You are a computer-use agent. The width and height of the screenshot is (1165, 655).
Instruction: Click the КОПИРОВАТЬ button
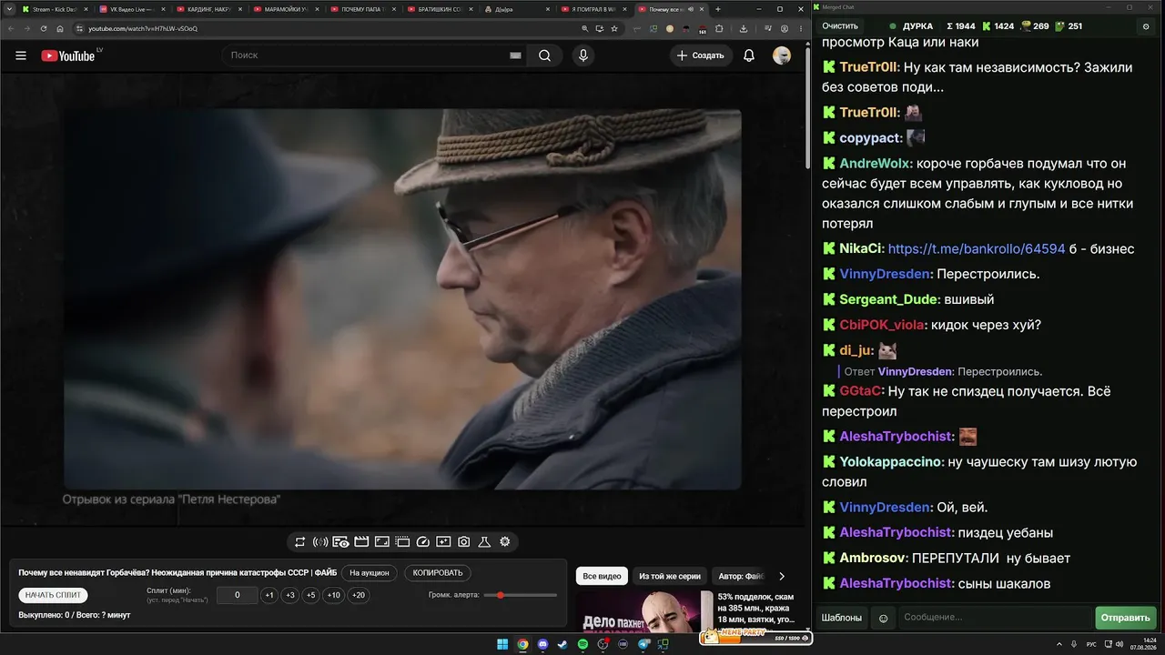(x=438, y=573)
